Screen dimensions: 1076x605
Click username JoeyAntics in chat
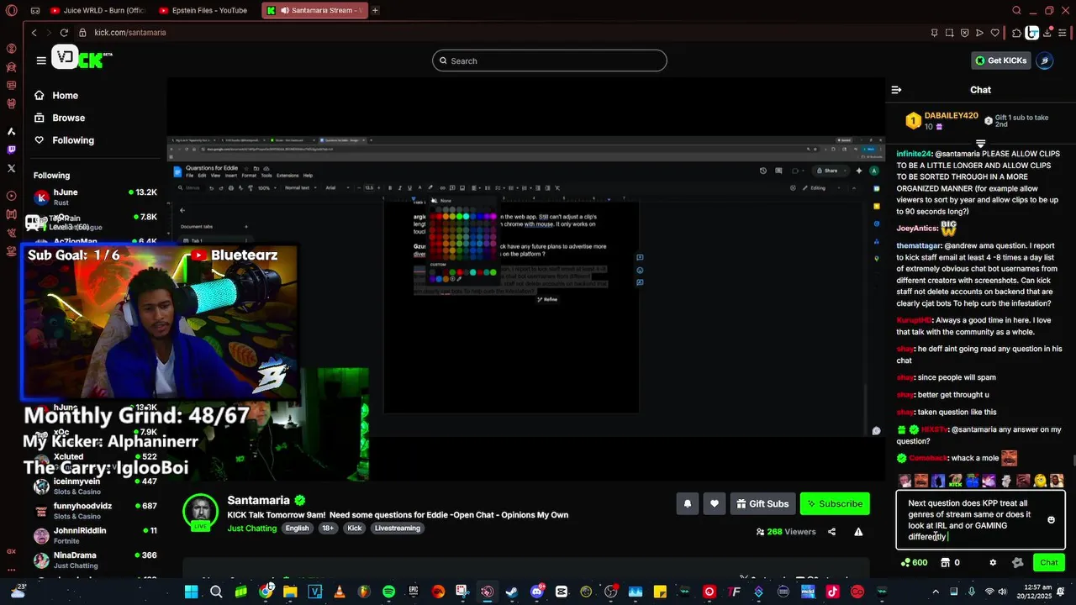coord(917,228)
